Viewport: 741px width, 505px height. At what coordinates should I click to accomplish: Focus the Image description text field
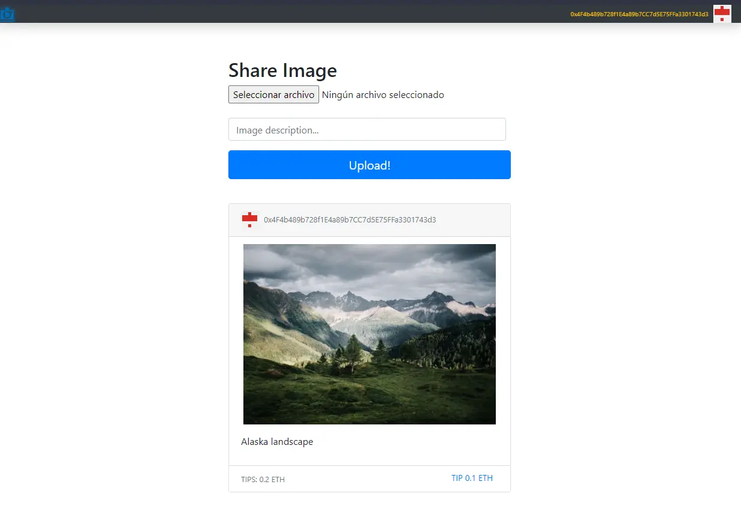pos(367,130)
